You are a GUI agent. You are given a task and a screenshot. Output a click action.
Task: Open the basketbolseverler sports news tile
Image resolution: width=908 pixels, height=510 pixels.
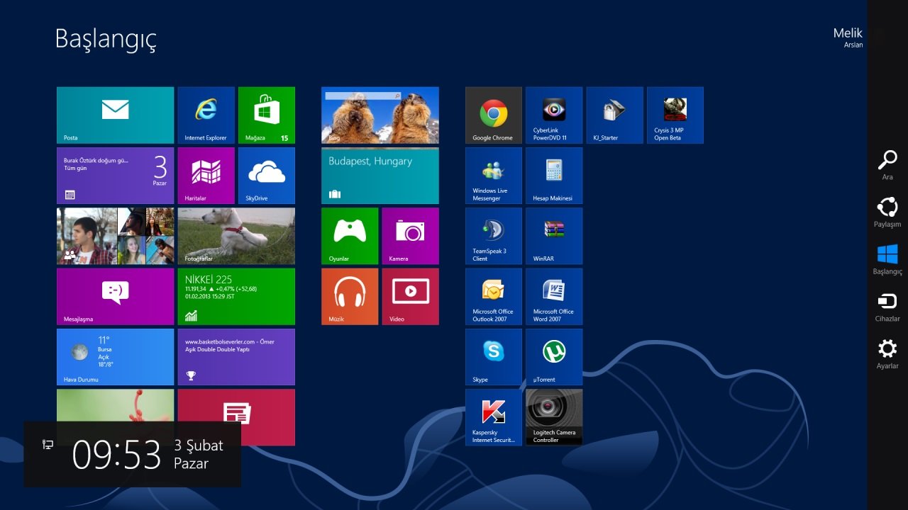tap(236, 357)
